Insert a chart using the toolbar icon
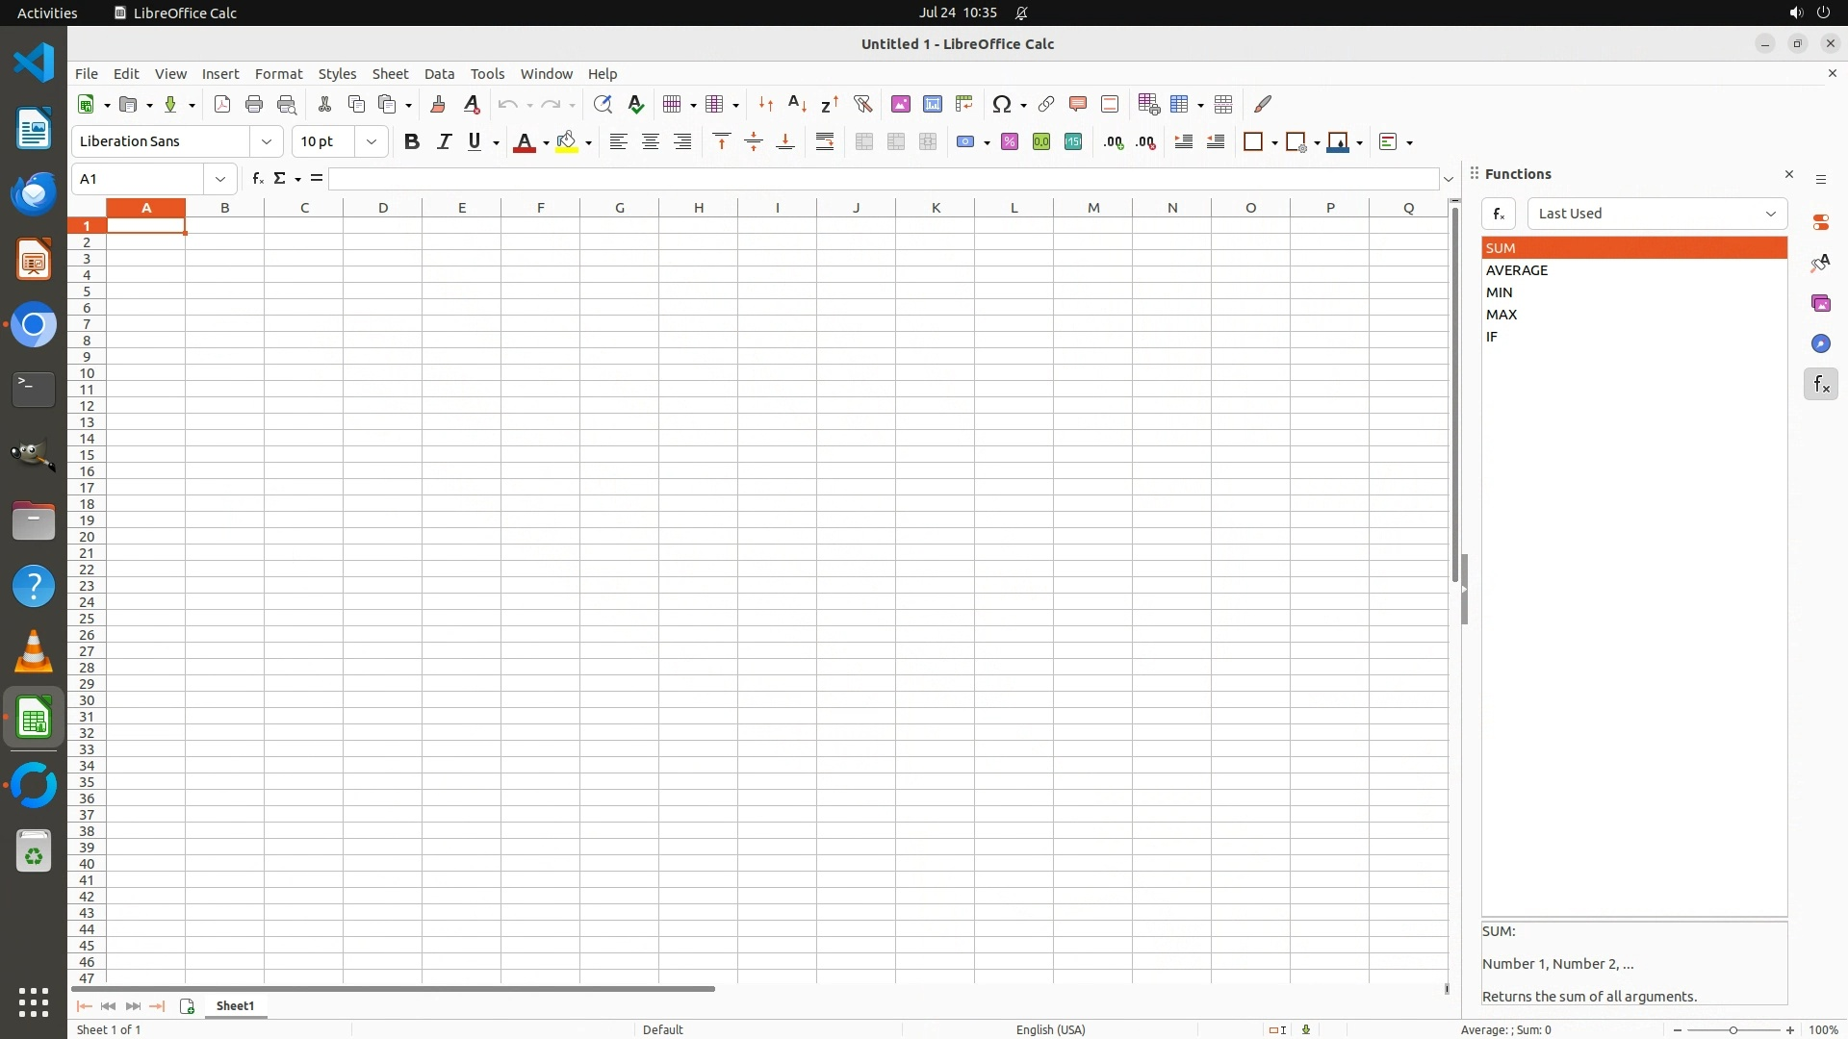 932,104
